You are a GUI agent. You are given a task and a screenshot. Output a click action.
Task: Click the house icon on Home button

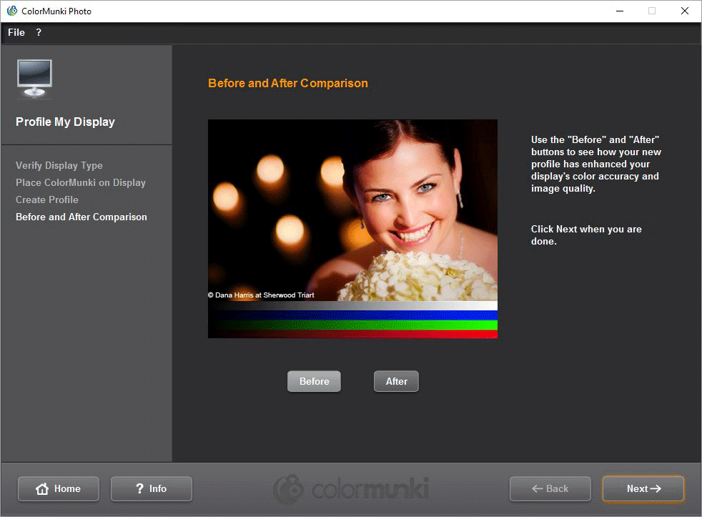pos(42,489)
